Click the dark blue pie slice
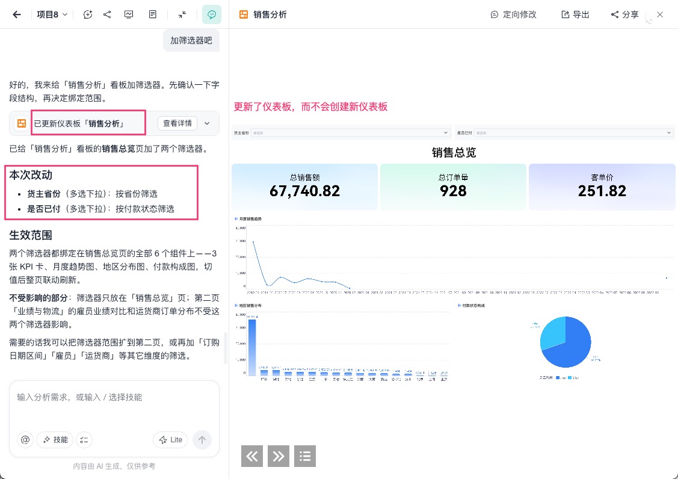This screenshot has width=678, height=479. click(573, 348)
